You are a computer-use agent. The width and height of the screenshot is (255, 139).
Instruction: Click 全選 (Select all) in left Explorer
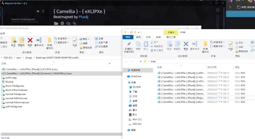coord(99,38)
